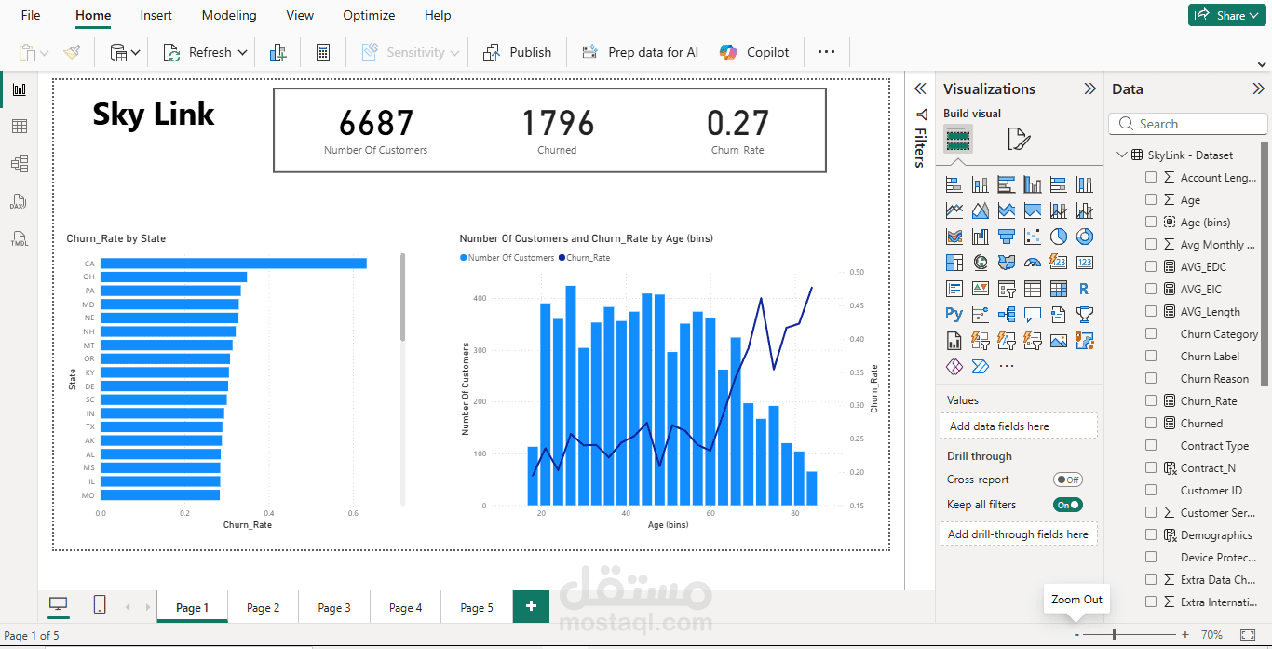This screenshot has height=649, width=1272.
Task: Insert a treemap visual
Action: [954, 262]
